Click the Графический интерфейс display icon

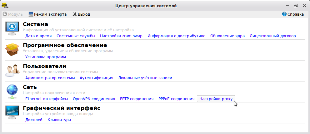click(12, 112)
